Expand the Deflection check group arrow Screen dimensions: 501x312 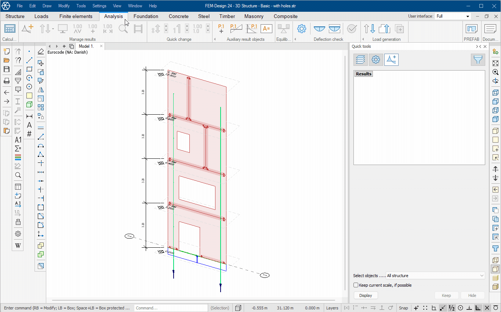pyautogui.click(x=295, y=39)
